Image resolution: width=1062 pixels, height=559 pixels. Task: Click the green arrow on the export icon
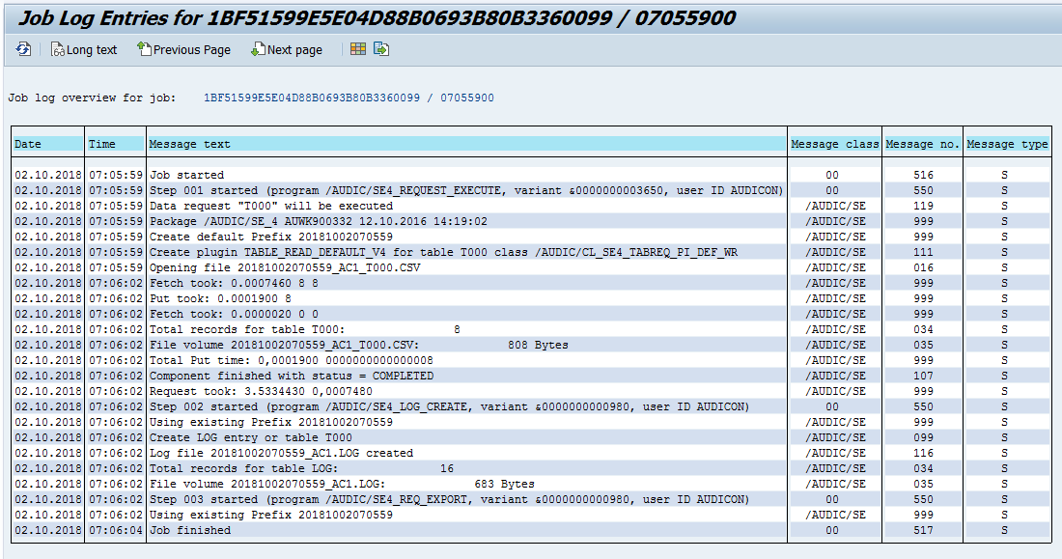384,52
